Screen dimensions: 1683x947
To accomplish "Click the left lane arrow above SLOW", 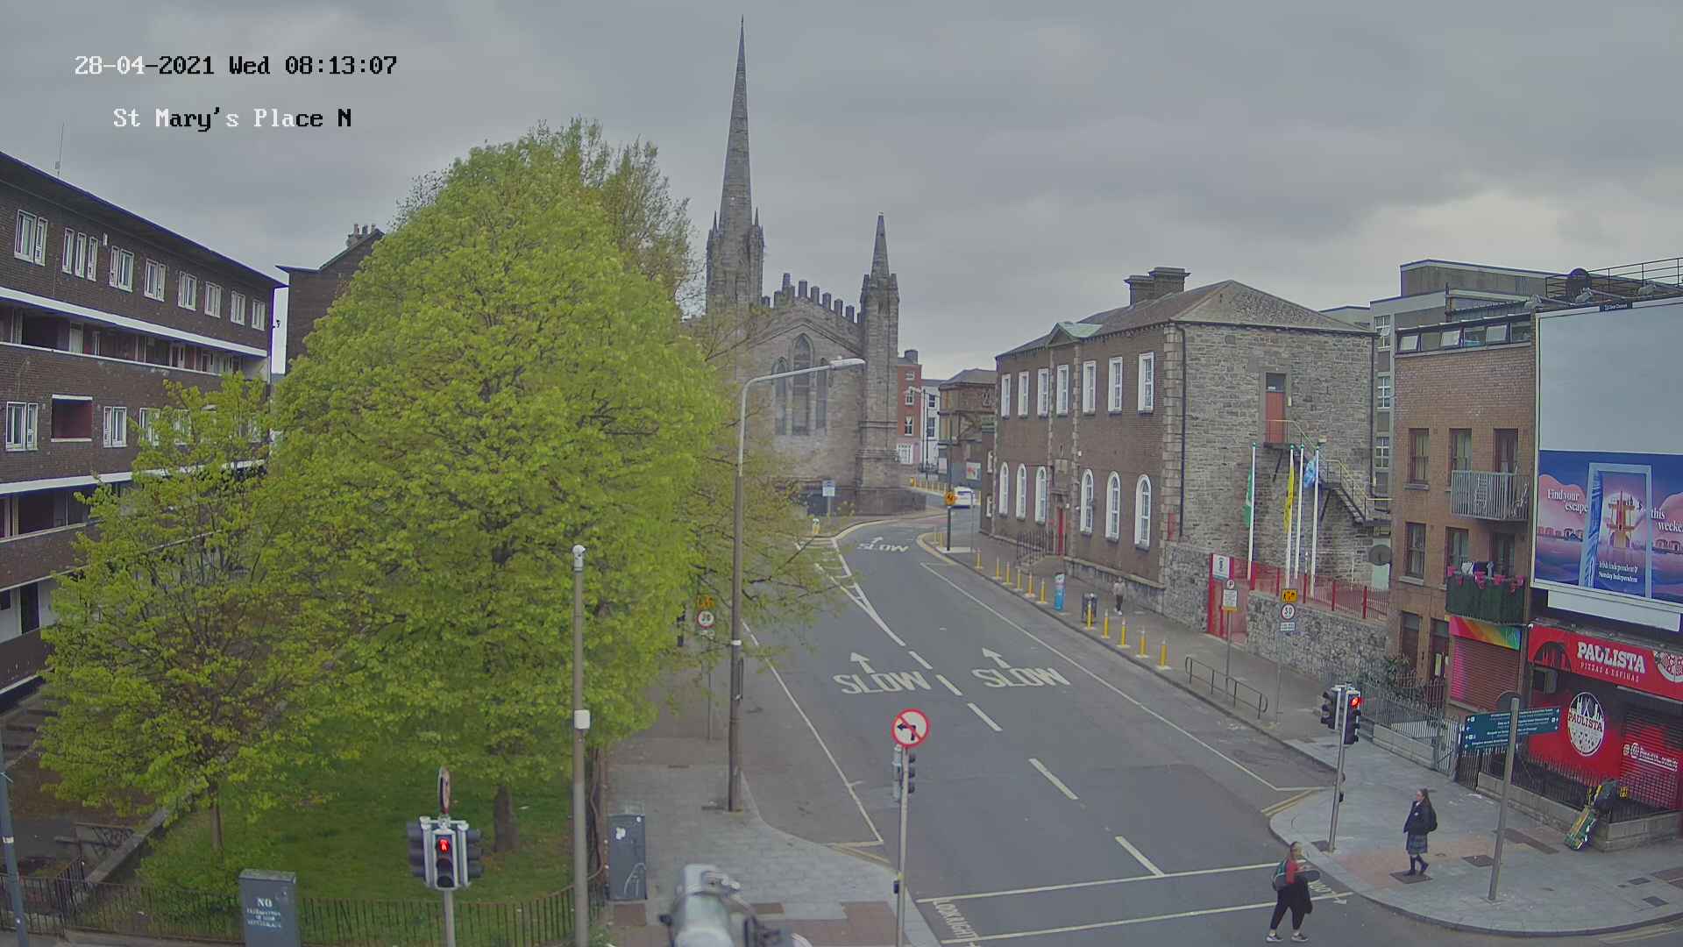I will [863, 661].
